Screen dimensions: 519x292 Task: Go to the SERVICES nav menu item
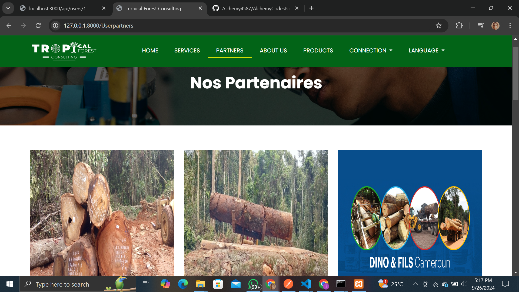[187, 51]
